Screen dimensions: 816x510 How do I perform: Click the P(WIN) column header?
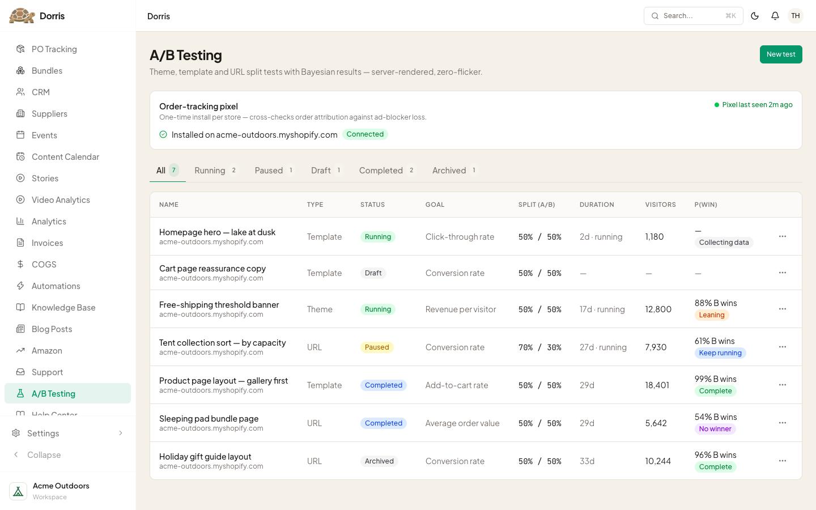tap(705, 205)
